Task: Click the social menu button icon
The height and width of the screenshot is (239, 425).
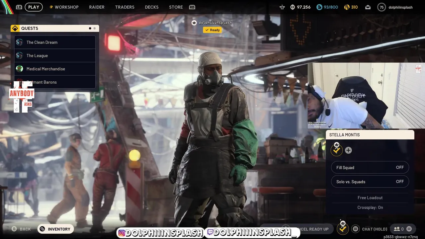Action: pos(409,229)
